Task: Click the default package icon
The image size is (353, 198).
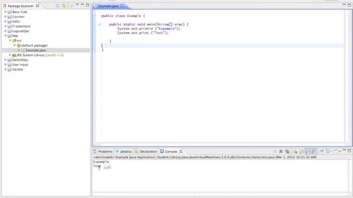Action: [x=19, y=45]
